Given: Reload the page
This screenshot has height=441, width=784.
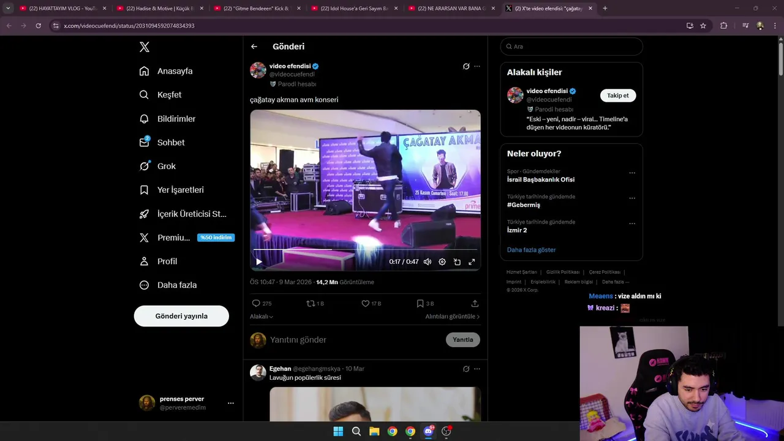Looking at the screenshot, I should pos(38,26).
